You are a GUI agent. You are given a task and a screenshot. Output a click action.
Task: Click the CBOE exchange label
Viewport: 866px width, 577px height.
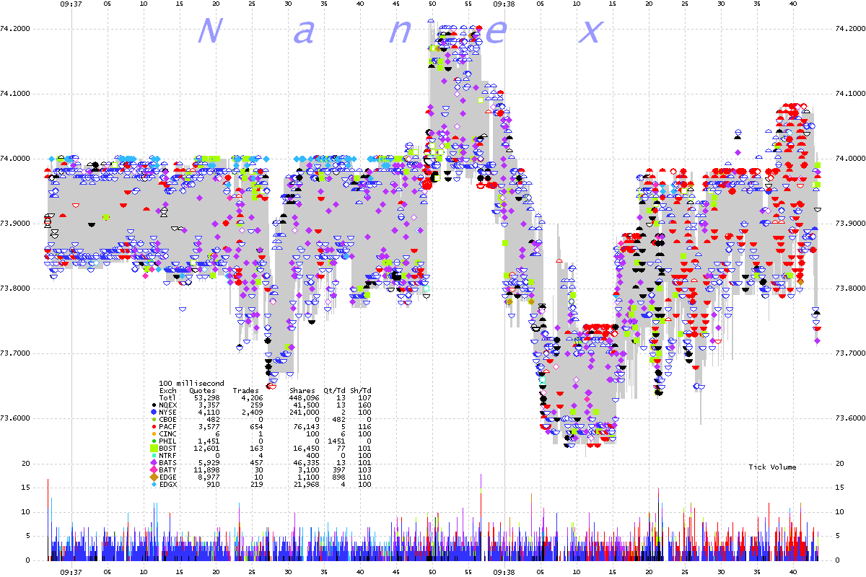coord(168,419)
